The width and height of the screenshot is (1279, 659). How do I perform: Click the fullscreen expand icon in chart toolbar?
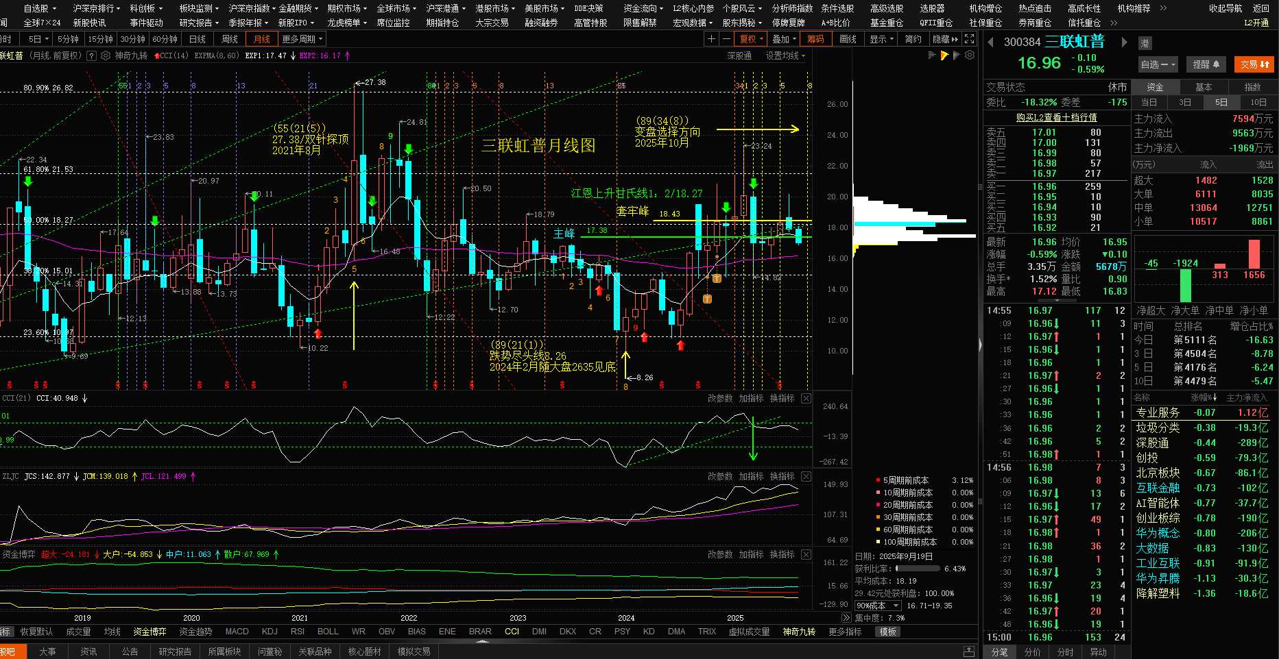[969, 39]
